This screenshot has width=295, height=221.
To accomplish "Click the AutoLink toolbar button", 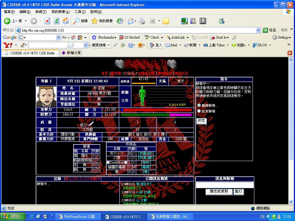I will coord(176,37).
